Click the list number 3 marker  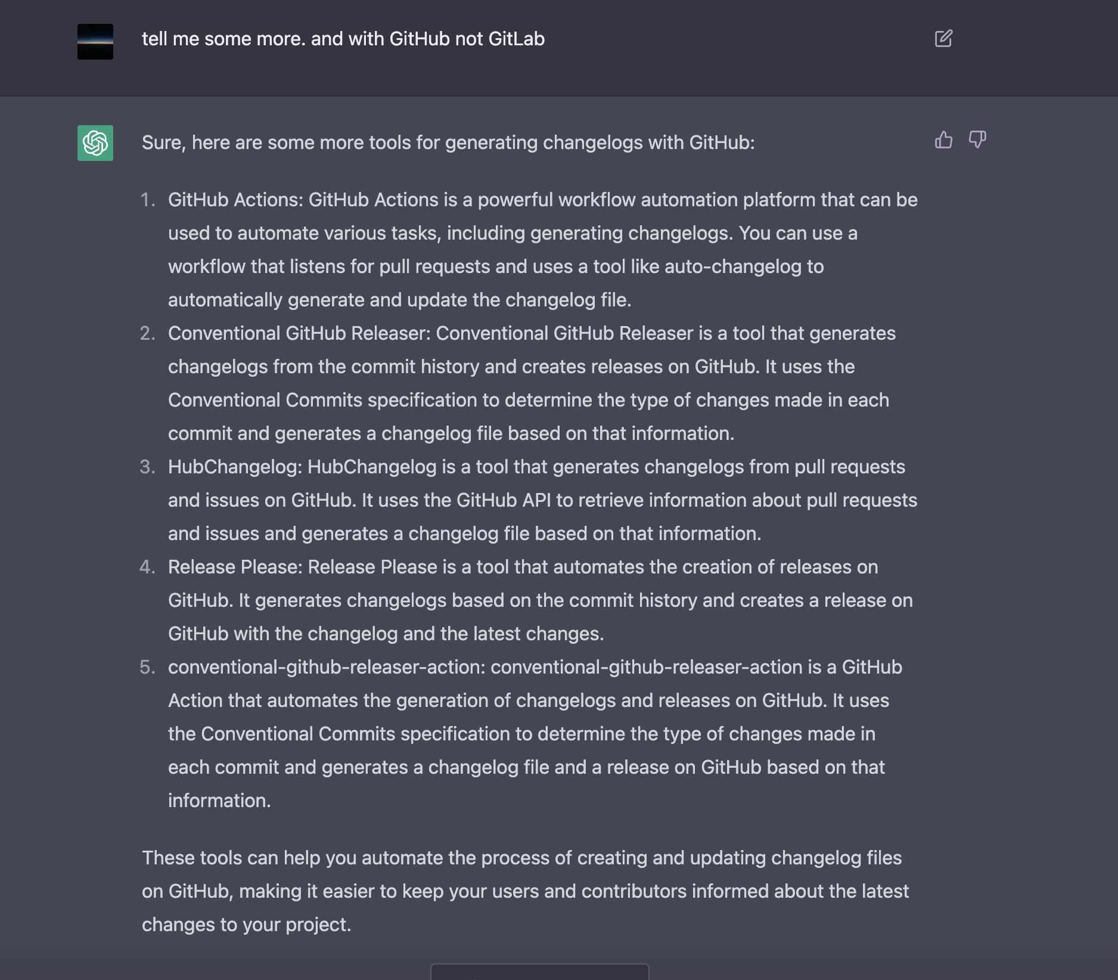[148, 467]
